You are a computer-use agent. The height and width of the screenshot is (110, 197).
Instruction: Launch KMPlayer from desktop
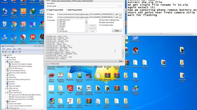click(x=33, y=25)
